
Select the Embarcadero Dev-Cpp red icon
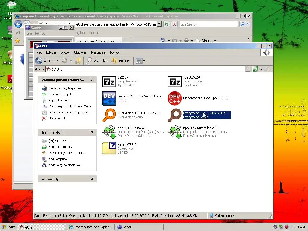pyautogui.click(x=175, y=98)
